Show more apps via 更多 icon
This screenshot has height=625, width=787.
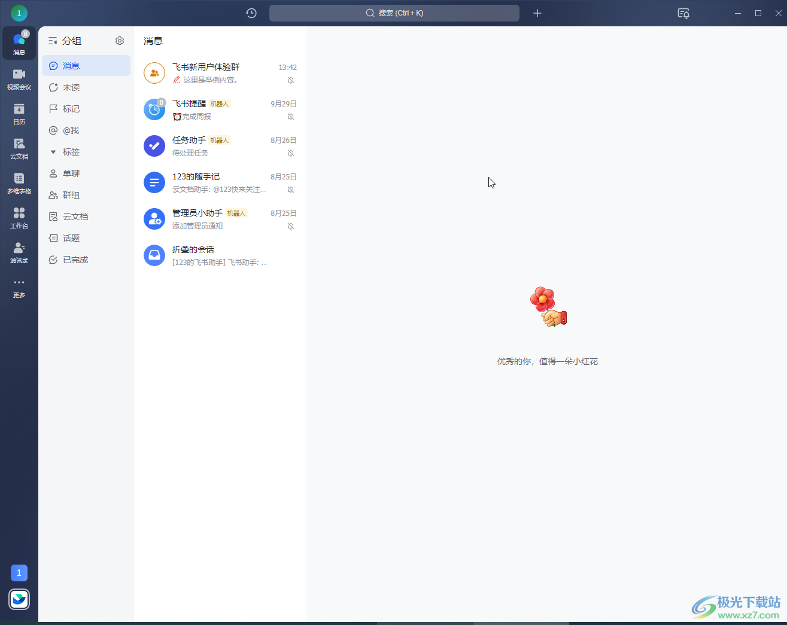(19, 287)
